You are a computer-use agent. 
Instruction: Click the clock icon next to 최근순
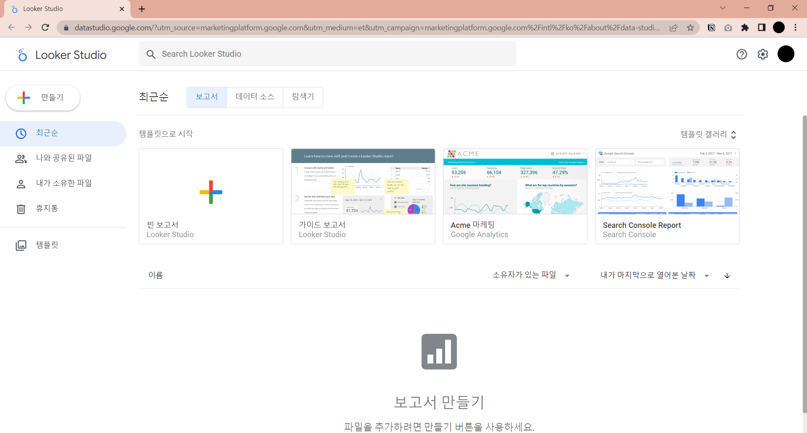pos(21,134)
